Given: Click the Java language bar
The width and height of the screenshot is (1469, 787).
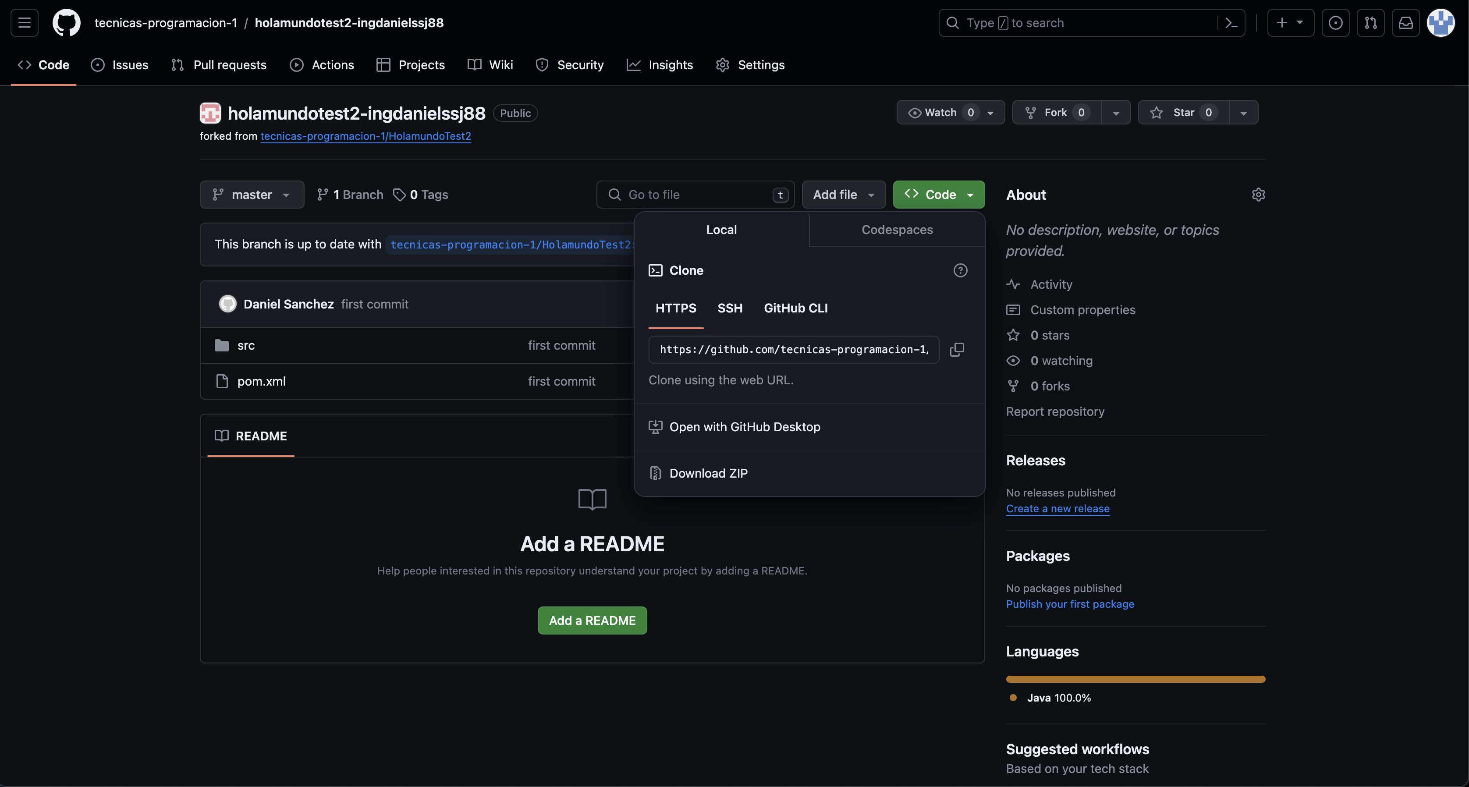Looking at the screenshot, I should pos(1135,679).
